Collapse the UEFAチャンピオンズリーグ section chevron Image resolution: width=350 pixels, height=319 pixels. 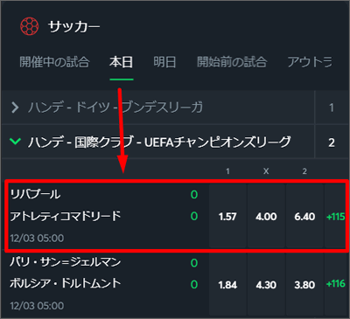(x=15, y=142)
